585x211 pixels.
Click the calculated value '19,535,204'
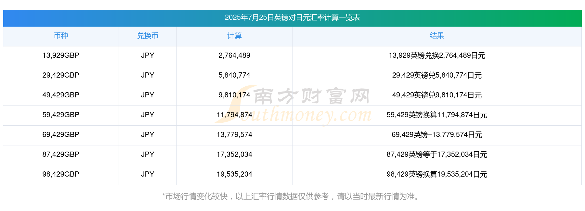(x=234, y=174)
